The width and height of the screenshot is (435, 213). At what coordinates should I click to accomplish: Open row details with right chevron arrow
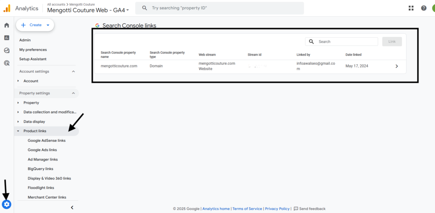[397, 66]
